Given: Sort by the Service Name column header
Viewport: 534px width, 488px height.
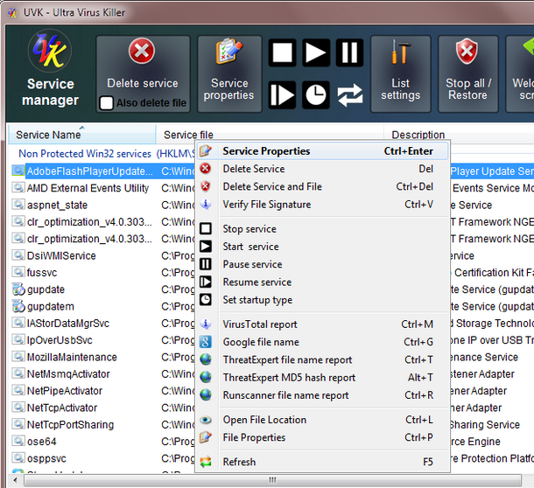Looking at the screenshot, I should click(82, 135).
